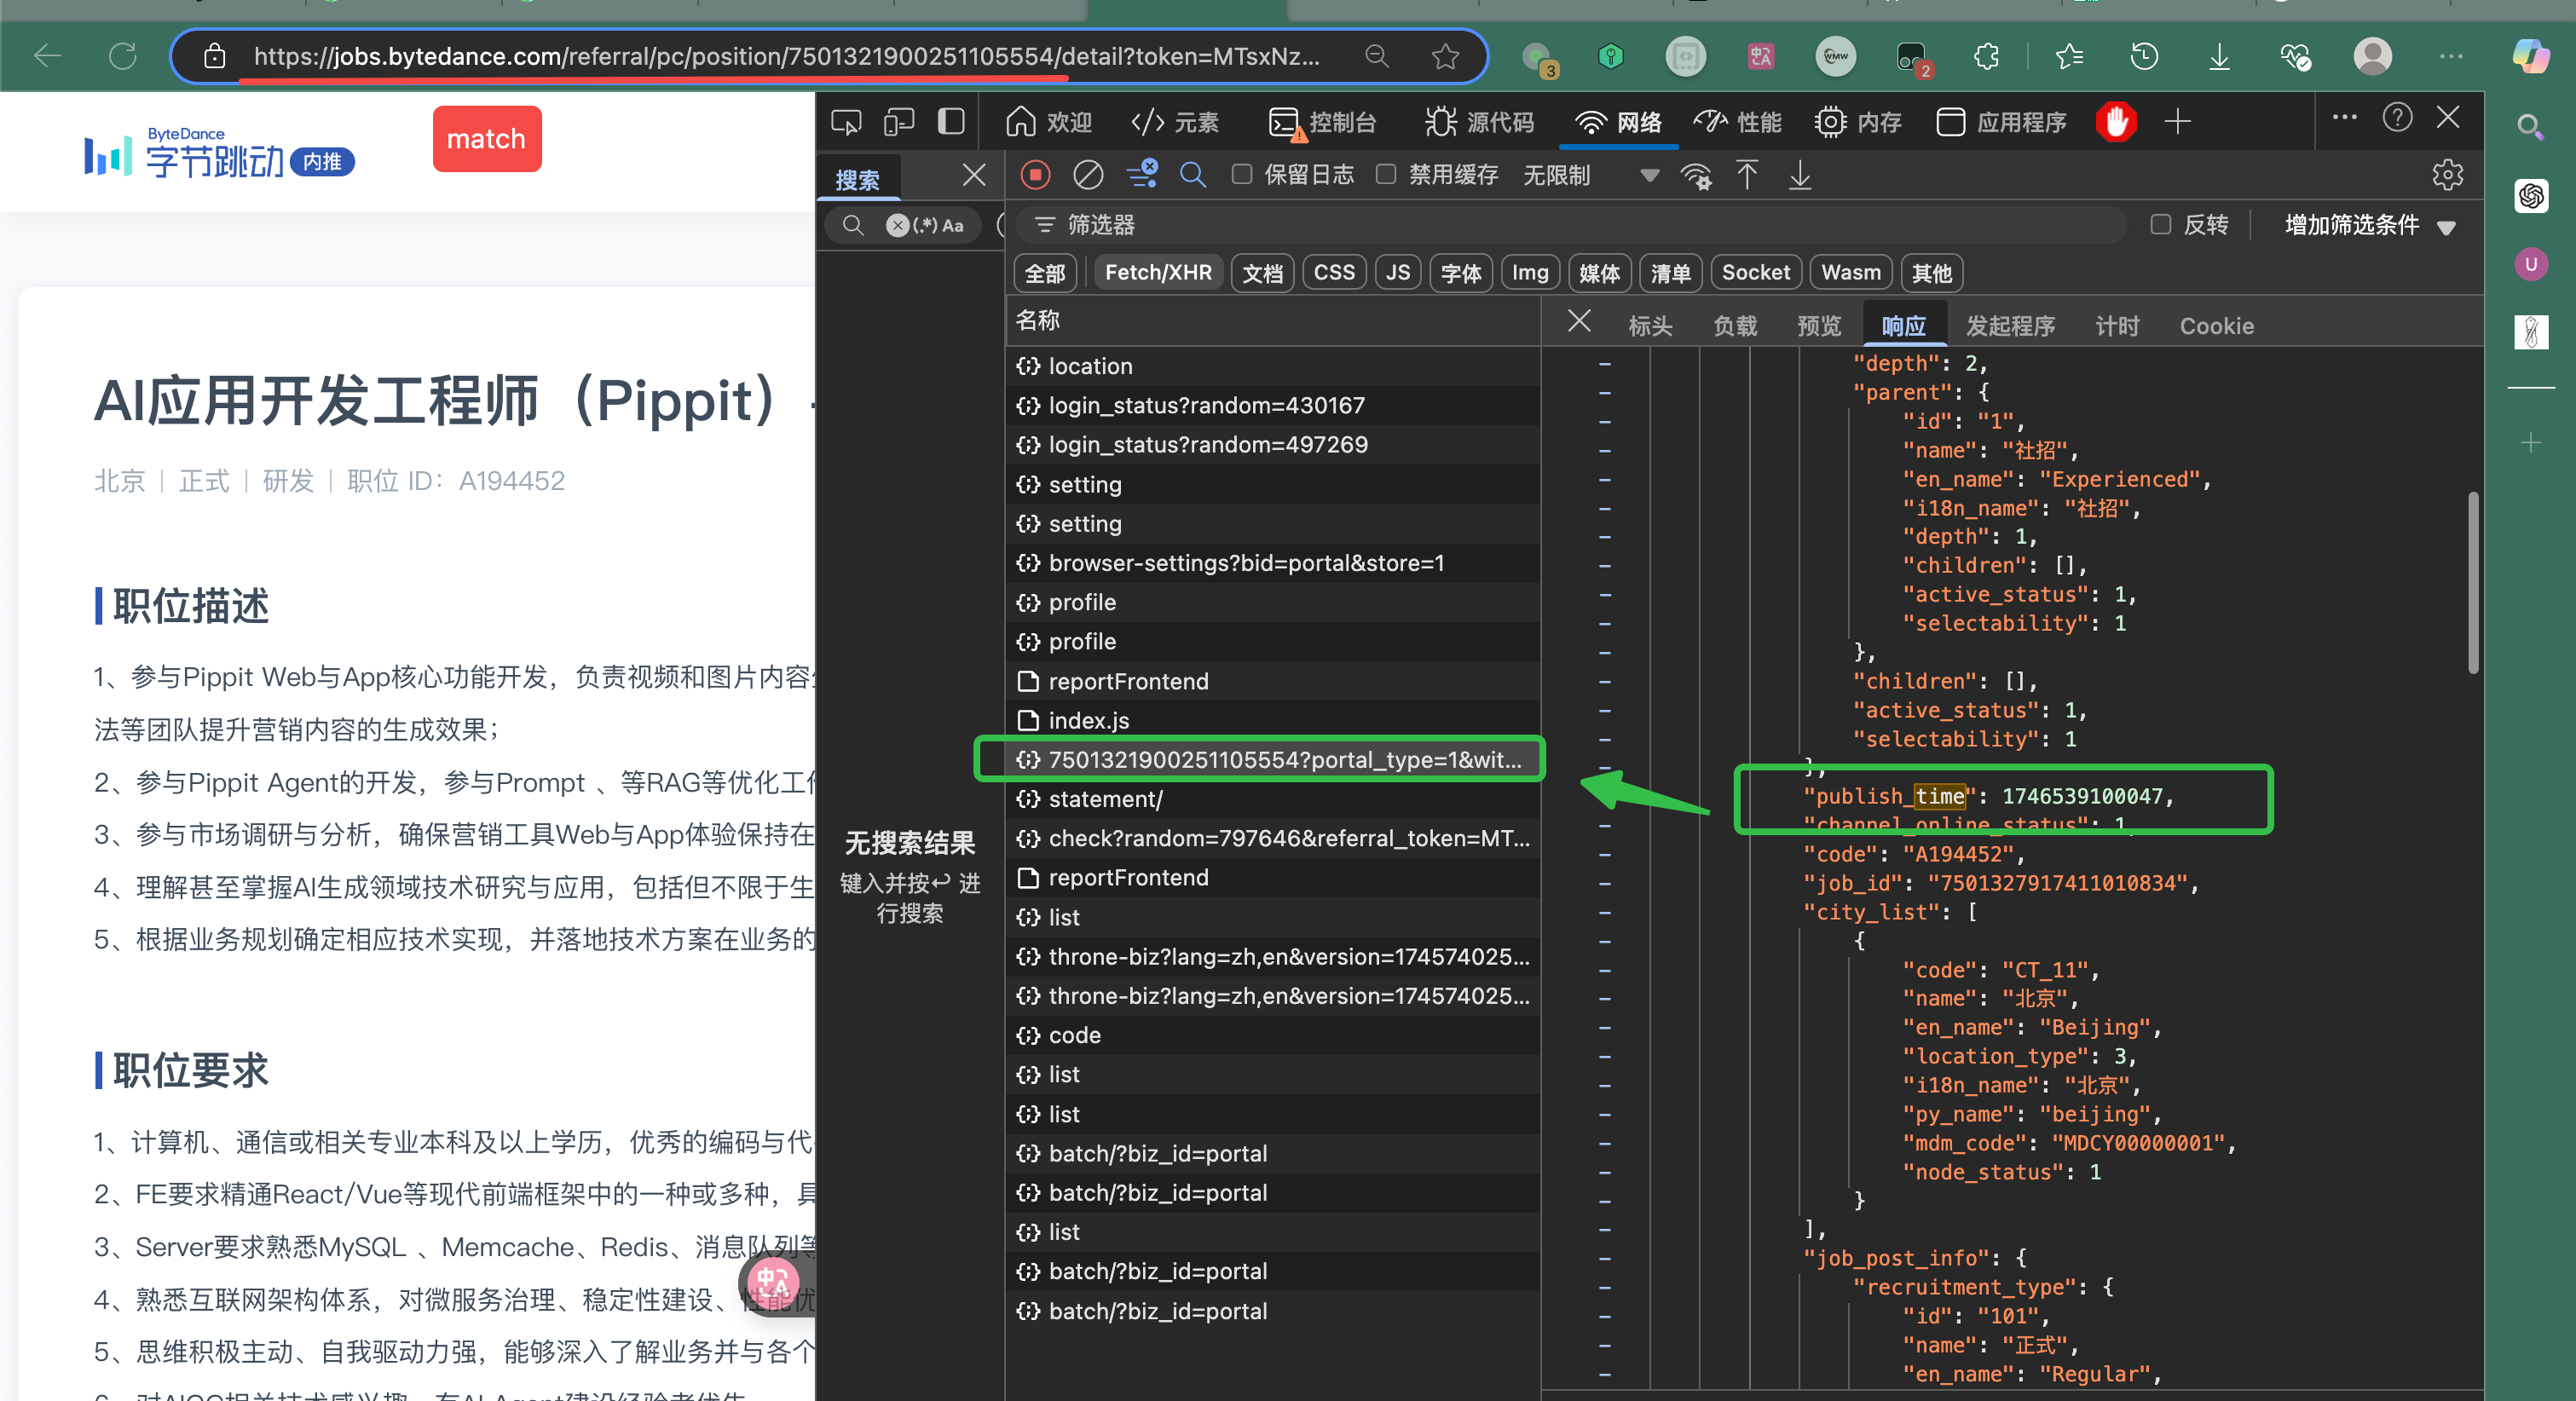Collapse the line at "job_post_info": {
Screen dimensions: 2576x1401
click(1604, 1259)
